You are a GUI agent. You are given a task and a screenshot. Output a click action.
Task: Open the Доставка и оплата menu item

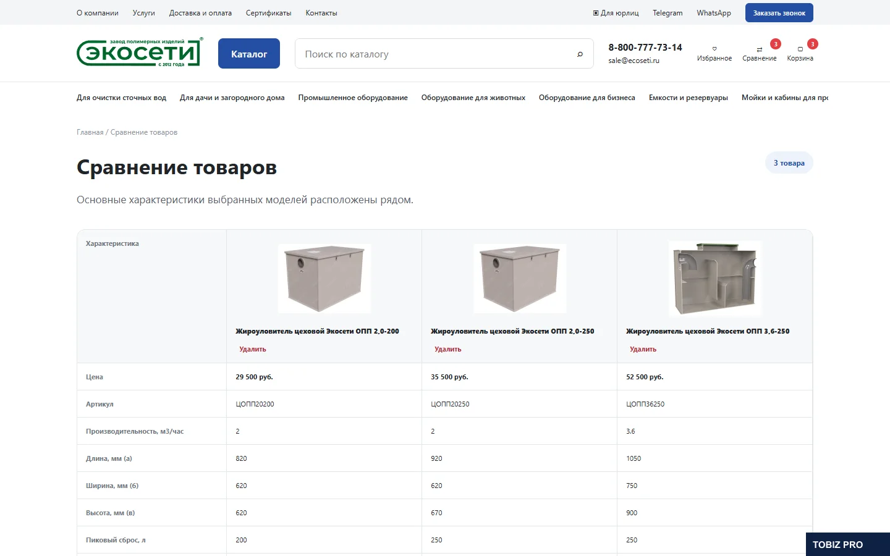click(x=201, y=13)
